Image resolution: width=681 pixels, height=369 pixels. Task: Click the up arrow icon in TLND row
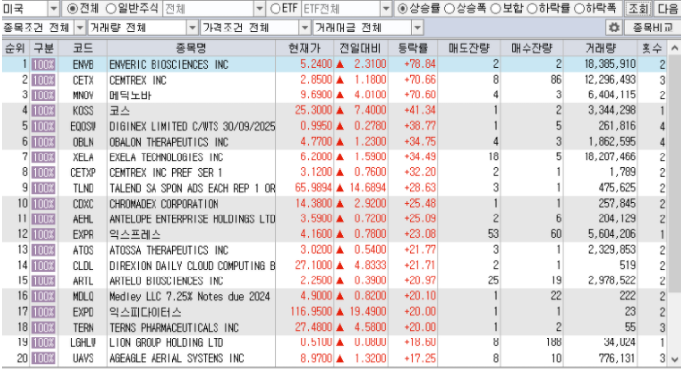(340, 188)
